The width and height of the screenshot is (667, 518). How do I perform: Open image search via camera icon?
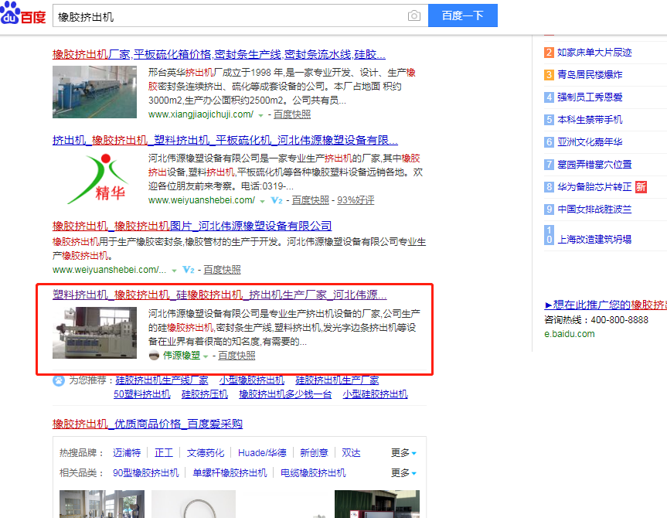[x=414, y=15]
